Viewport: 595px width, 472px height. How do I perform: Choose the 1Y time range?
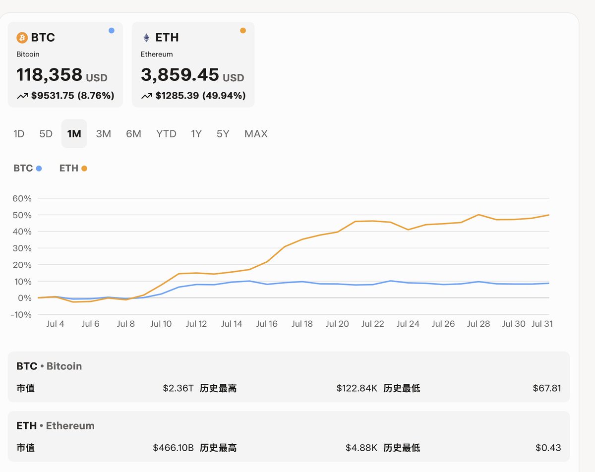coord(196,134)
